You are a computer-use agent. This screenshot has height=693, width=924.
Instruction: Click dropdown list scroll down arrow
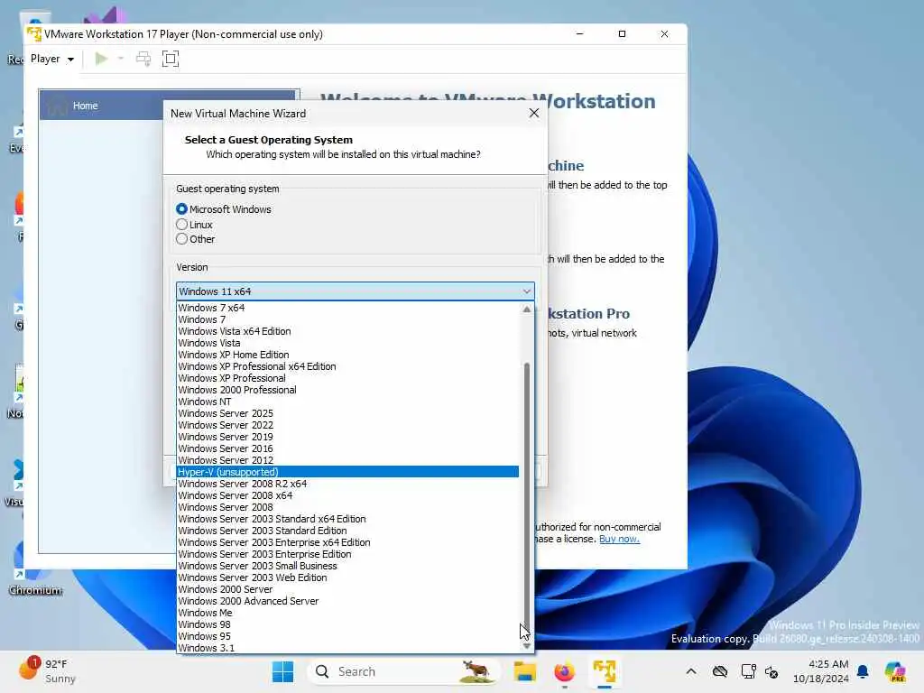[x=527, y=646]
